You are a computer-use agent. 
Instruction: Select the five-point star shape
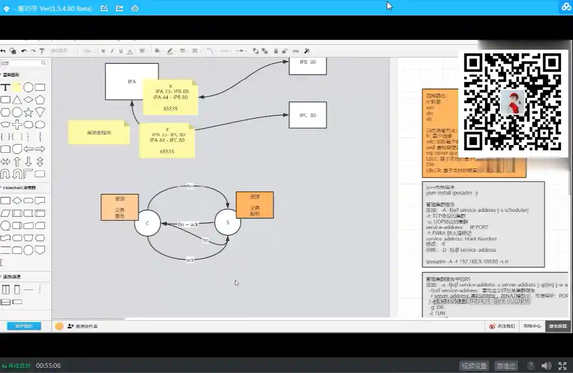point(29,112)
